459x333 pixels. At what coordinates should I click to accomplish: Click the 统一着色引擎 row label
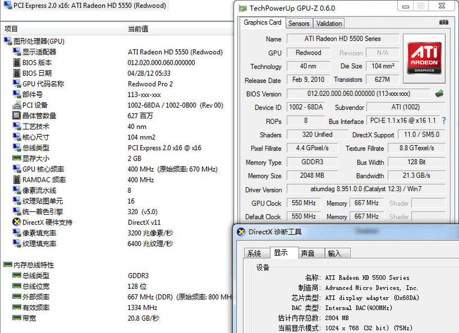pos(43,212)
